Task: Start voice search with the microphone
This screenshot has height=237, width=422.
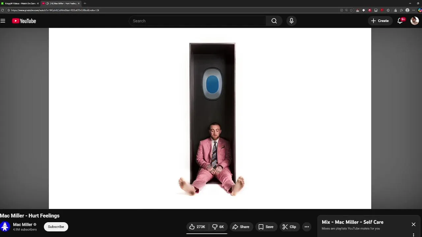Action: pyautogui.click(x=291, y=21)
